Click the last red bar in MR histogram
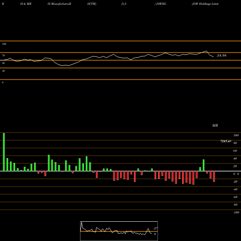 214,176
